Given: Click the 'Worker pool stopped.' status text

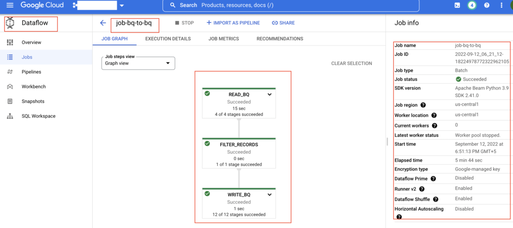Looking at the screenshot, I should coord(477,135).
